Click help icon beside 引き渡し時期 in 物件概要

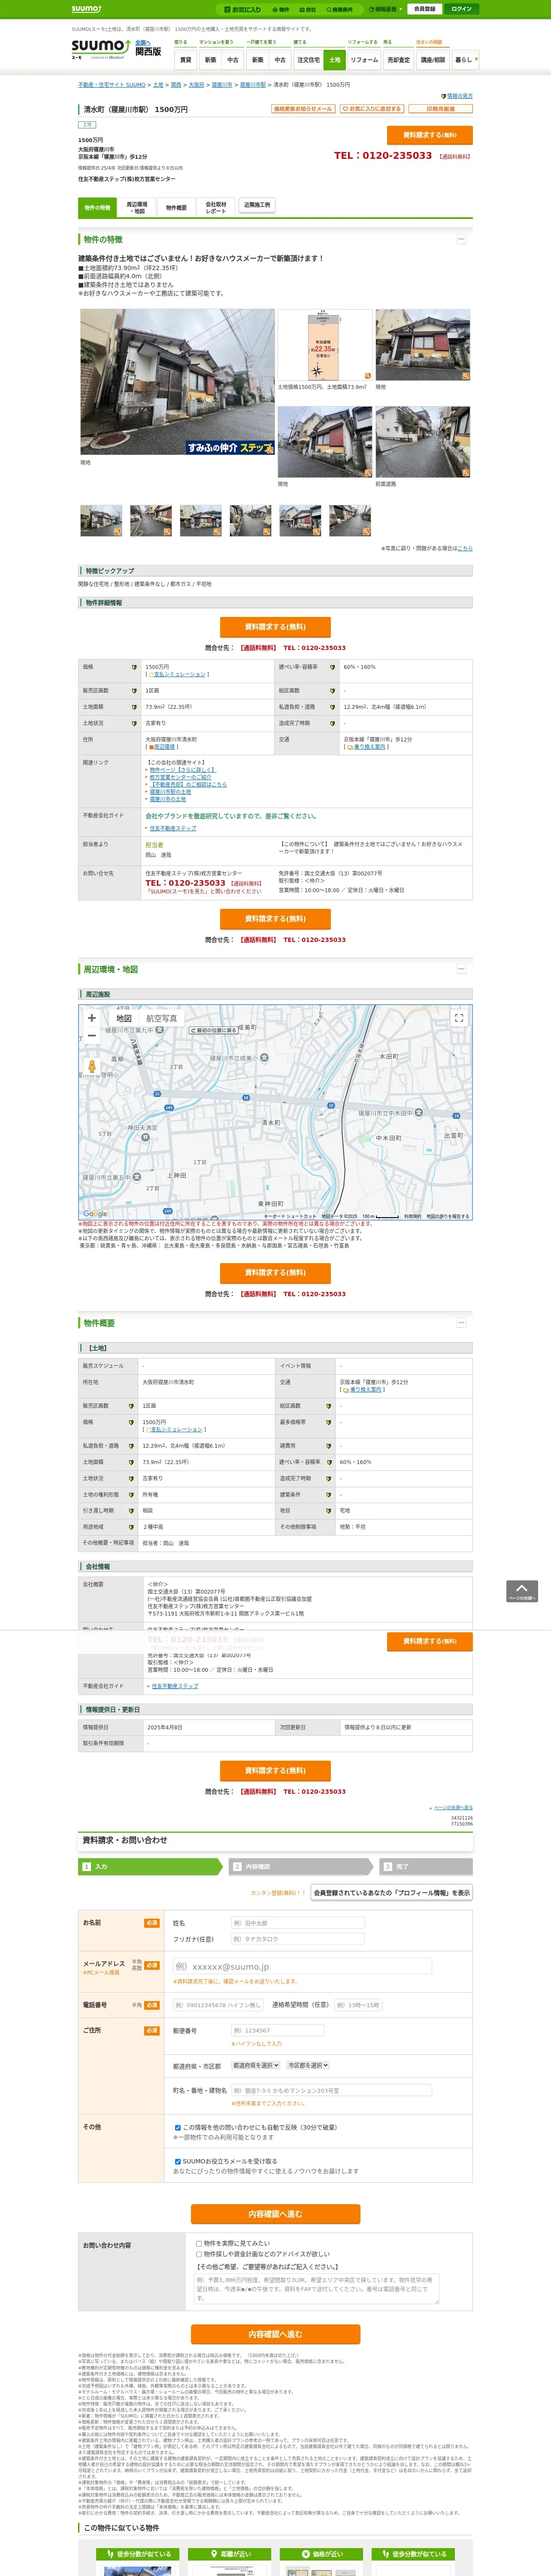pos(131,1511)
